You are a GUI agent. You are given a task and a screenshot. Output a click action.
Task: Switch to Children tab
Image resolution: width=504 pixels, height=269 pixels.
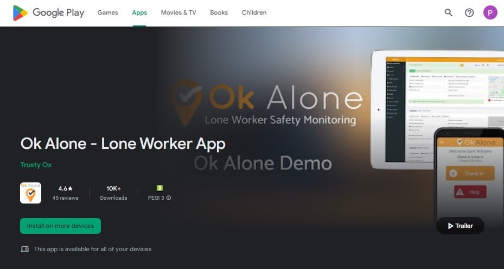coord(254,12)
